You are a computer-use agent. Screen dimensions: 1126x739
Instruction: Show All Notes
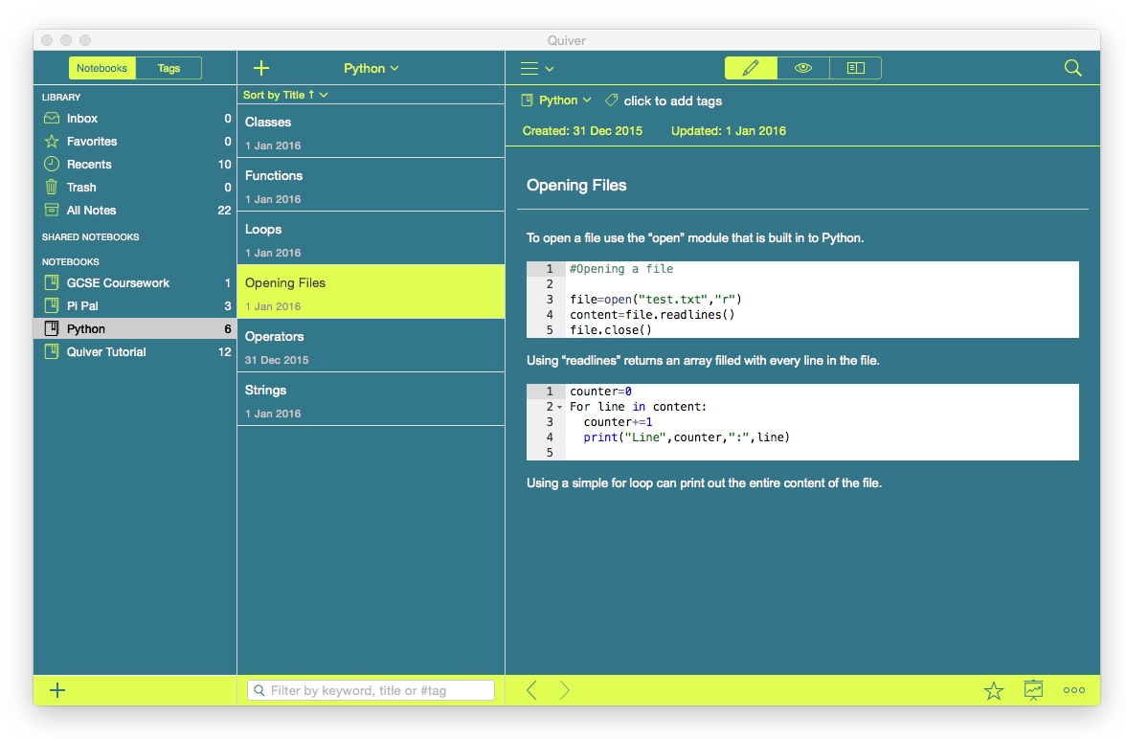click(x=136, y=211)
